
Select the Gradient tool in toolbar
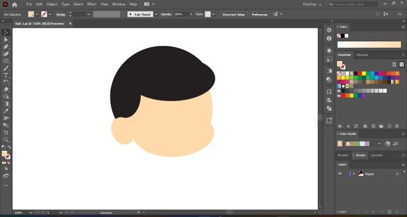pos(6,104)
